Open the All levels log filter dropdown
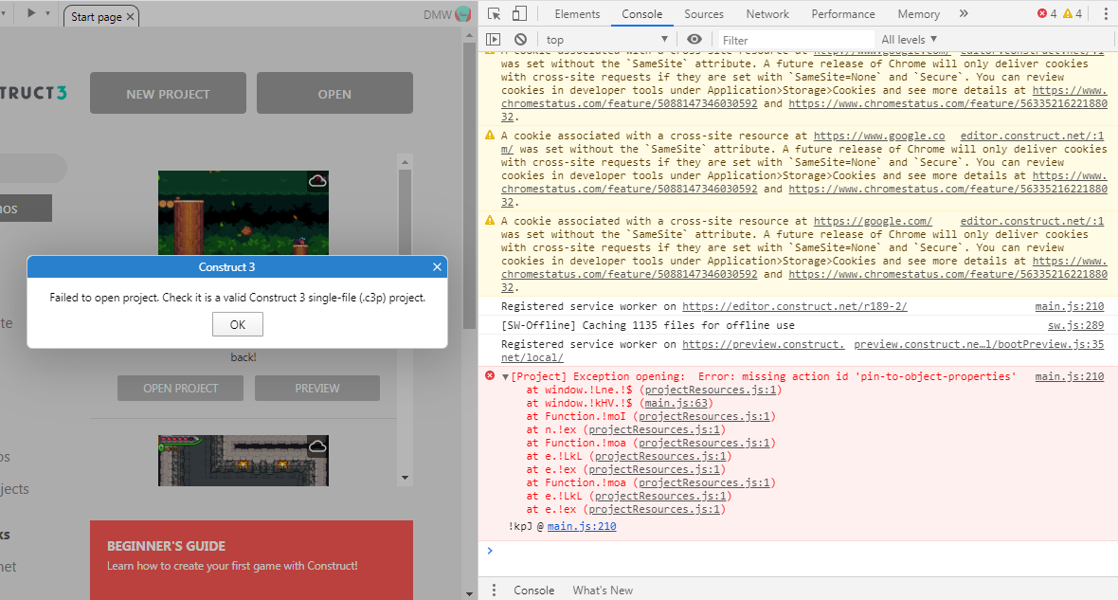The height and width of the screenshot is (600, 1118). pyautogui.click(x=910, y=39)
